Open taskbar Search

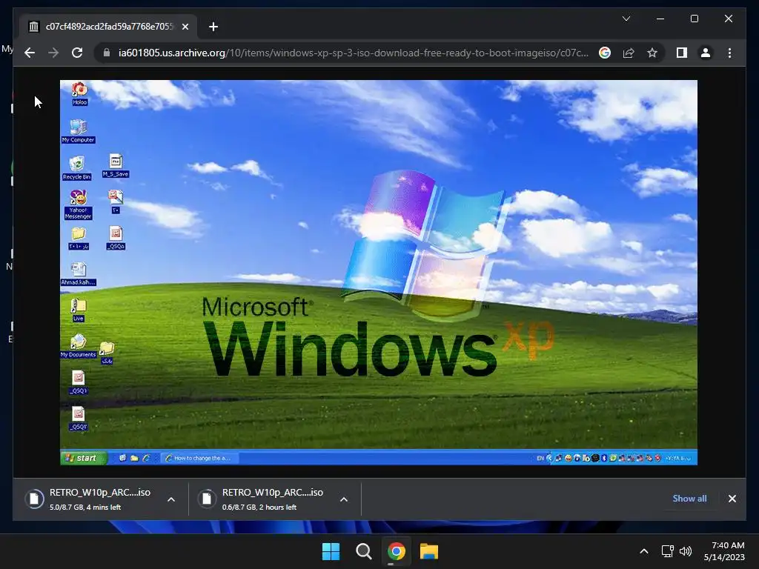[x=363, y=551]
